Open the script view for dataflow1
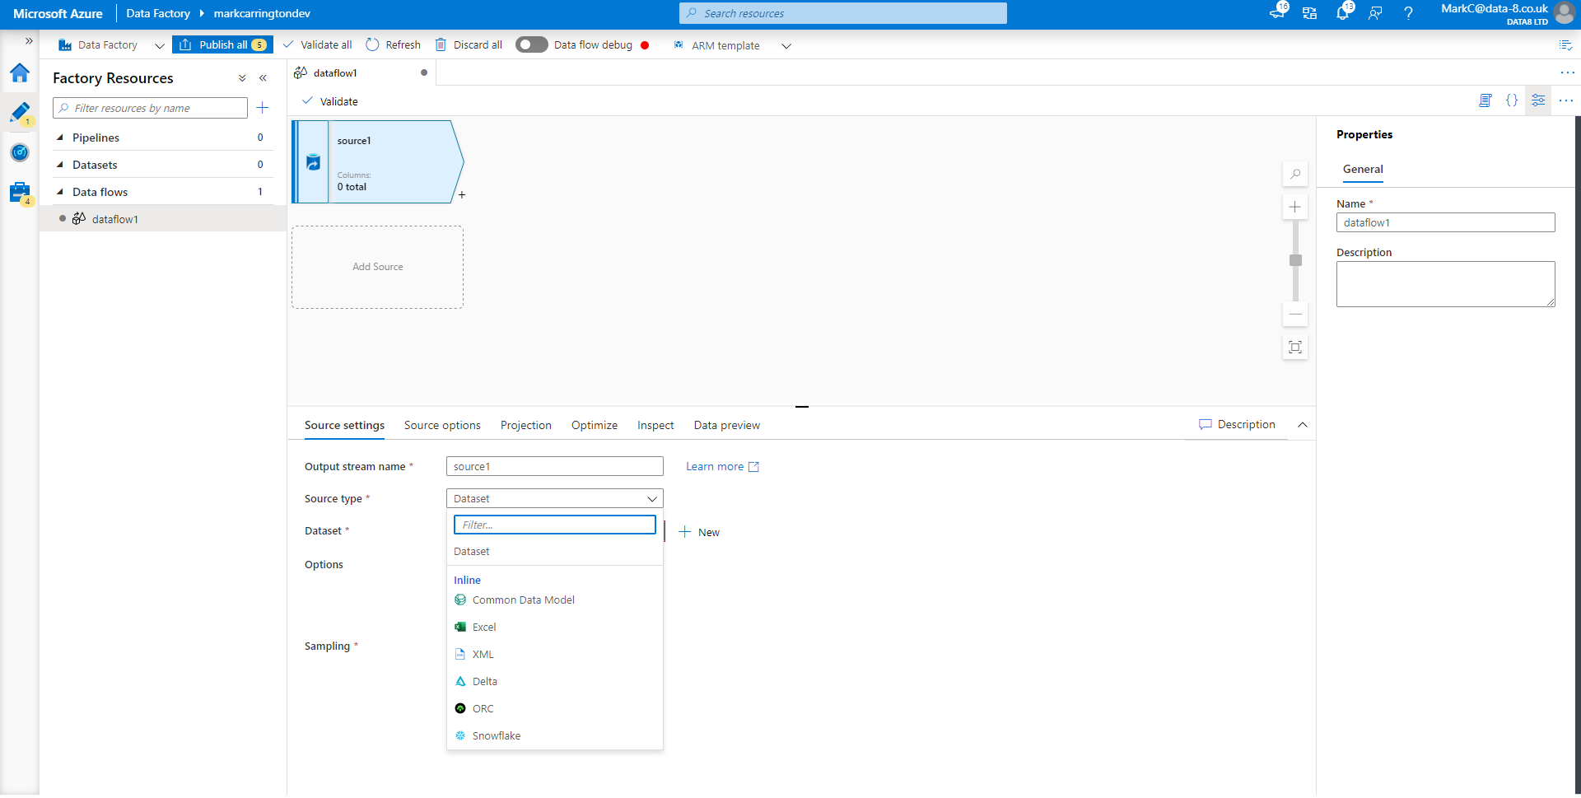The width and height of the screenshot is (1581, 798). (1485, 100)
